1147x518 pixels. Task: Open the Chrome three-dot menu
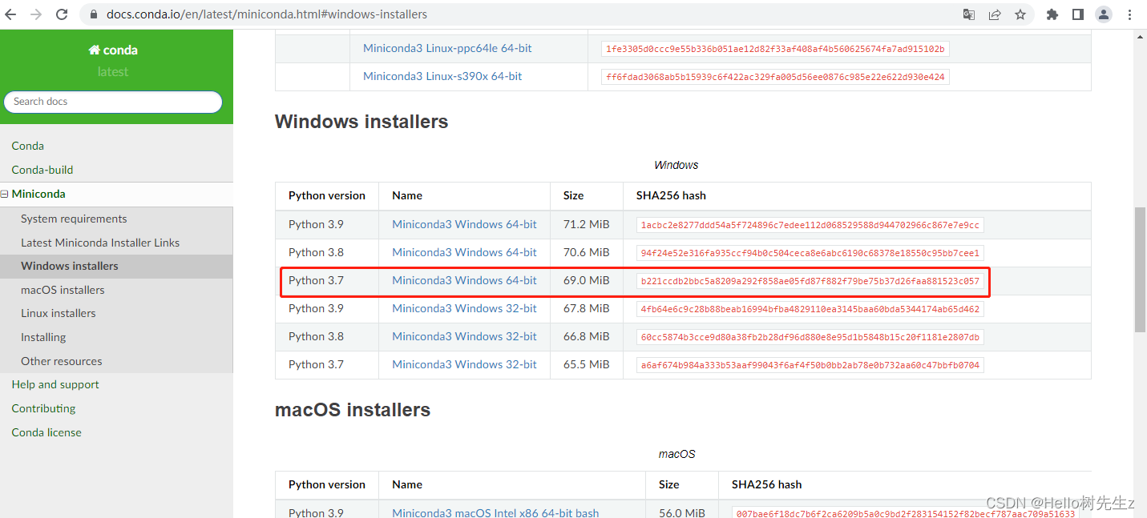tap(1129, 14)
